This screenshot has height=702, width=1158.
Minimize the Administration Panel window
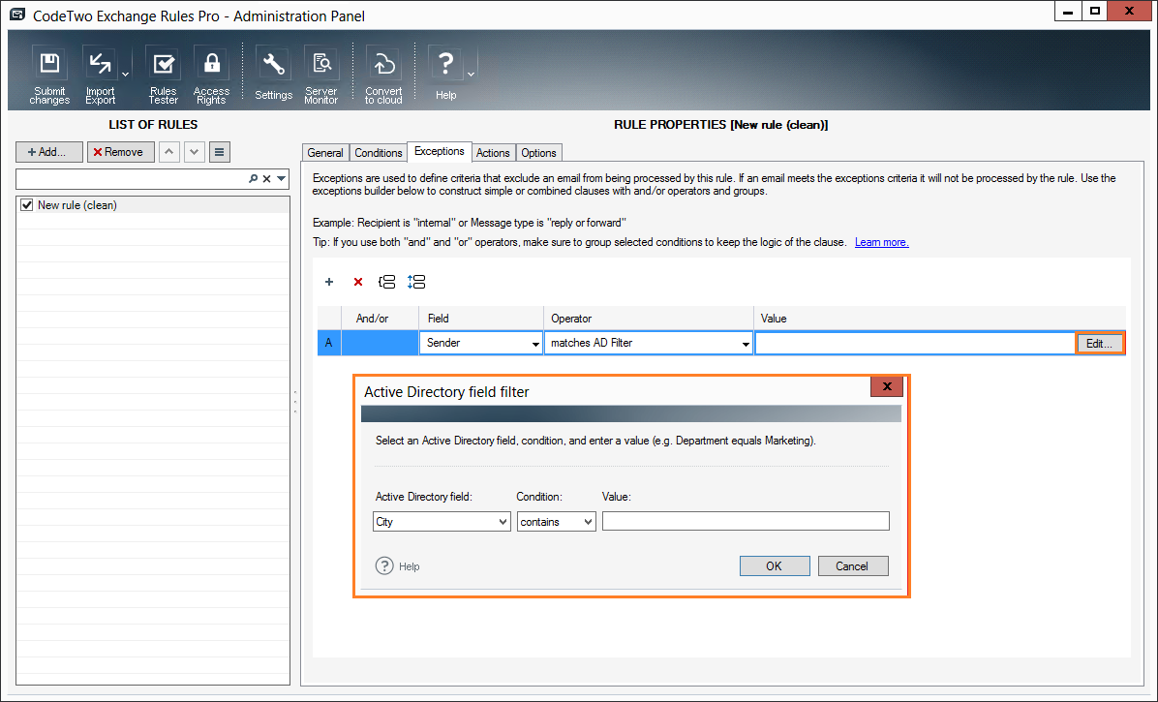tap(1068, 11)
